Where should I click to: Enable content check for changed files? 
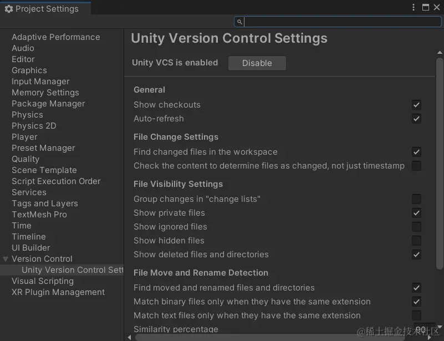416,166
